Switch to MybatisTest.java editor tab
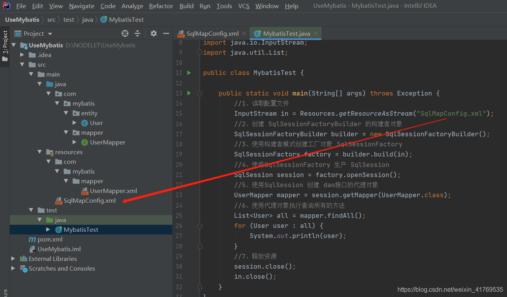The width and height of the screenshot is (507, 297). point(286,33)
